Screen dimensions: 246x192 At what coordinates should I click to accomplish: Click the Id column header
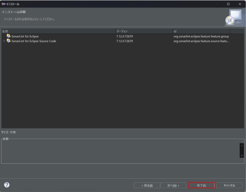coord(201,31)
